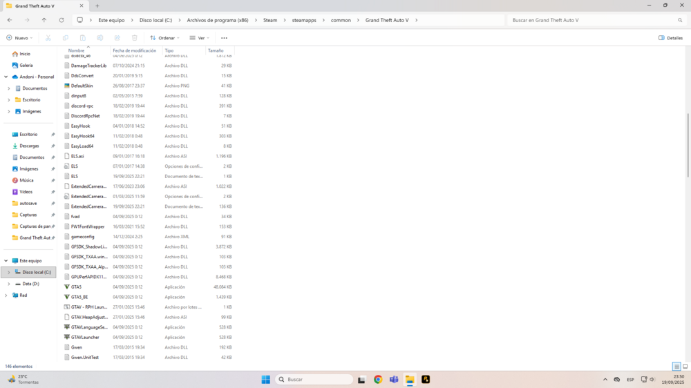Sort by the Tipo column header

(x=169, y=50)
